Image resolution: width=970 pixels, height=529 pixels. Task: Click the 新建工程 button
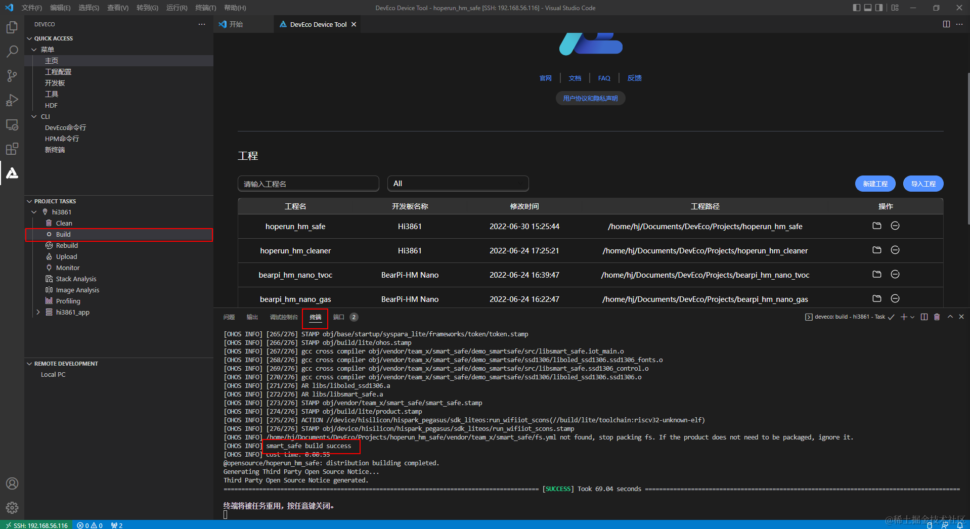[875, 184]
